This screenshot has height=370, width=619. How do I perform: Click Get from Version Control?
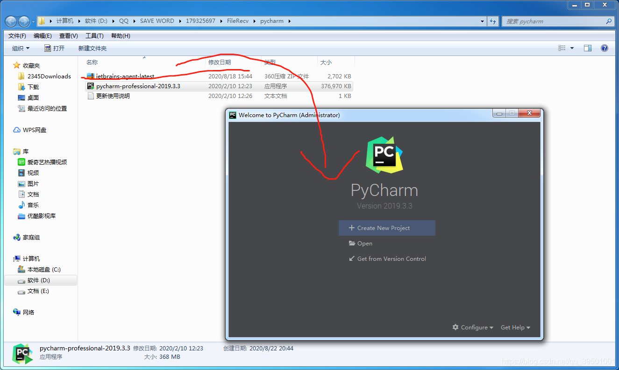387,258
